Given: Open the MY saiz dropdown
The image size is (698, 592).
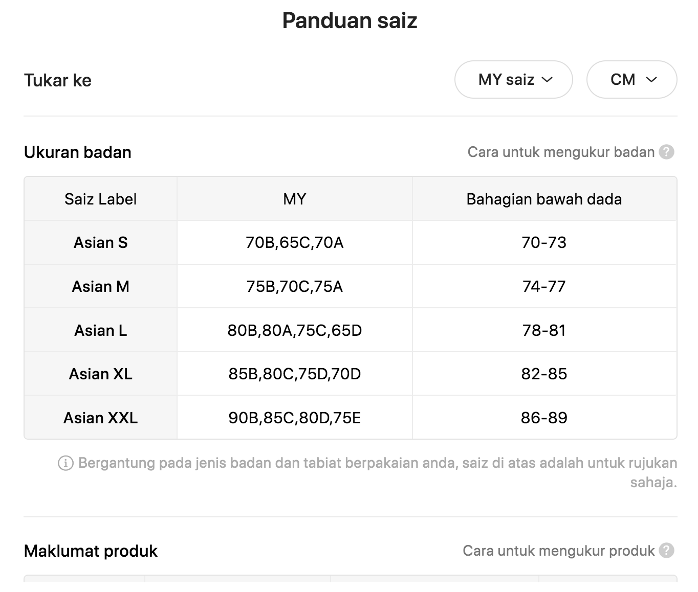Looking at the screenshot, I should 513,80.
